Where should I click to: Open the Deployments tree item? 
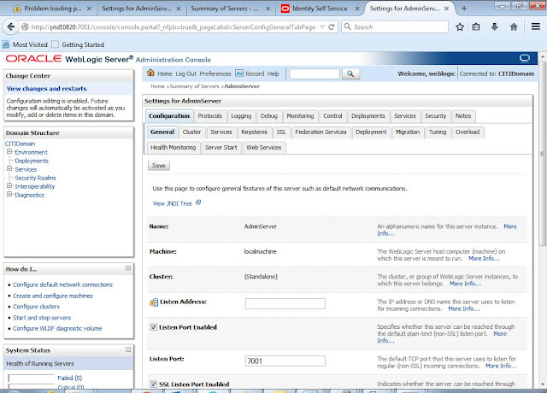click(32, 161)
